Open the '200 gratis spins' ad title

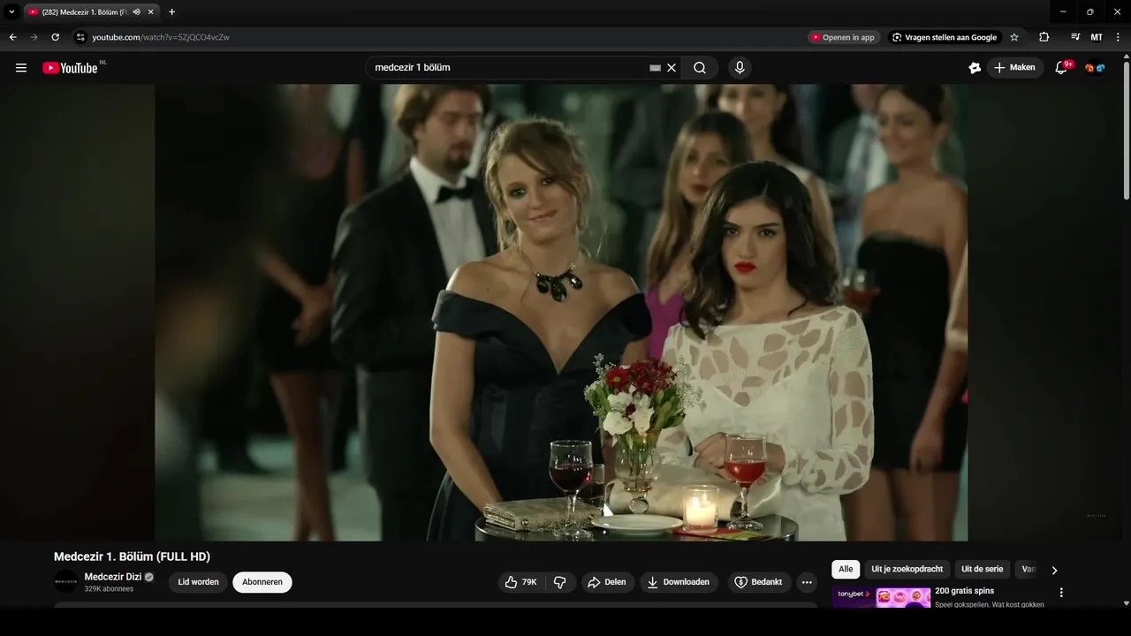coord(964,591)
